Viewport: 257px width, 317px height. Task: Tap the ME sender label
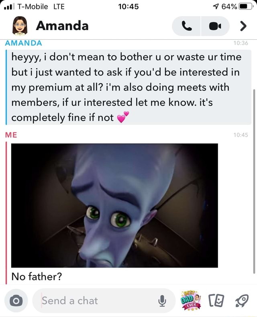tap(11, 135)
